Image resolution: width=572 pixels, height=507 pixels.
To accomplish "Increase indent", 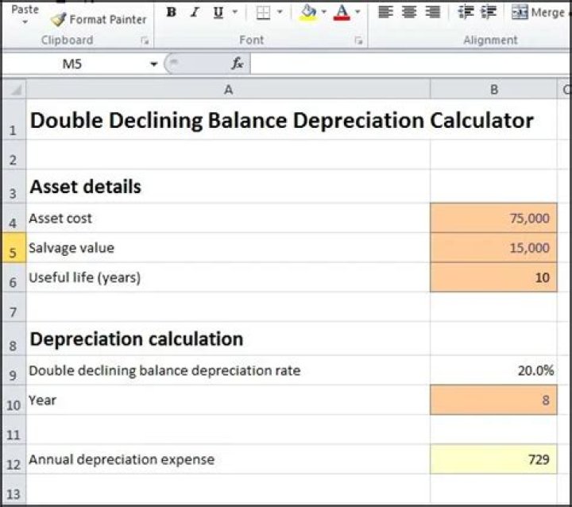I will coord(489,13).
